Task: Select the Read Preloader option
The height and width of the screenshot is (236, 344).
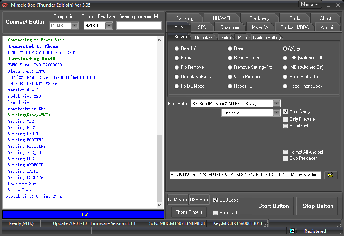Action: pos(285,77)
